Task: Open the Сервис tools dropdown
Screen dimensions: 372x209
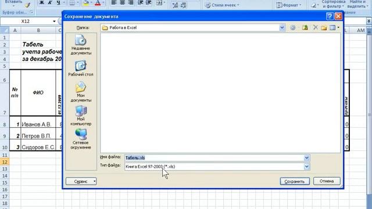Action: pos(81,181)
